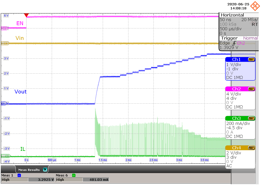261x195 pixels.
Task: Open the Normal trigger mode selector
Action: tap(251, 38)
